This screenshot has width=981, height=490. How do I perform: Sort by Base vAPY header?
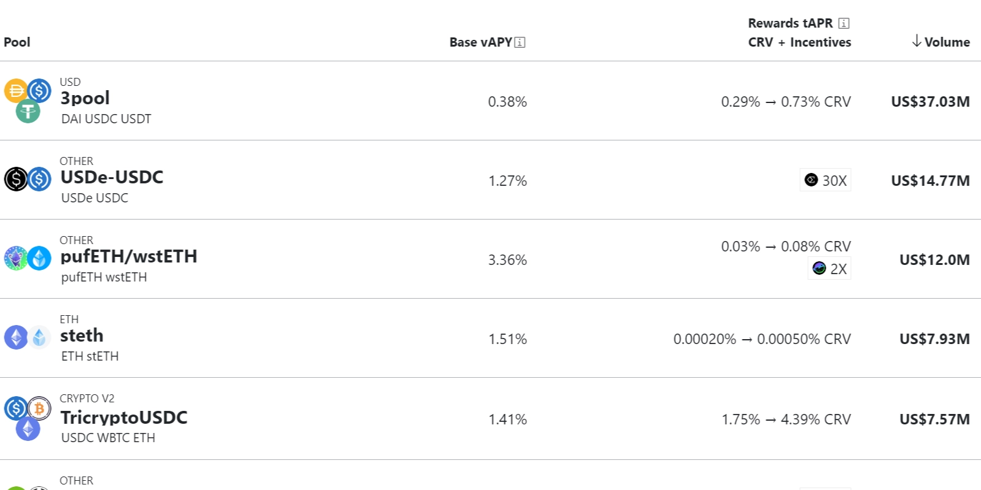click(480, 42)
